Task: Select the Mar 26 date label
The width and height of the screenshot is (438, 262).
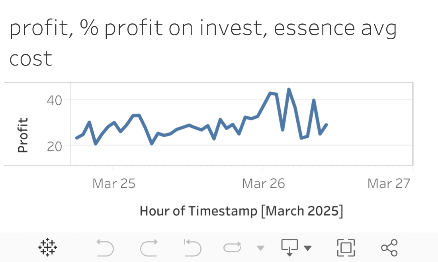Action: pos(263,183)
